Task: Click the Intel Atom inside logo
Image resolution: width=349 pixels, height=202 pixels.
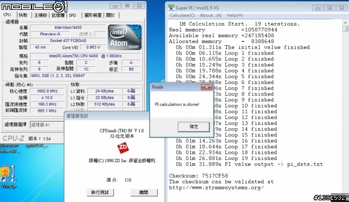Action: pyautogui.click(x=125, y=37)
